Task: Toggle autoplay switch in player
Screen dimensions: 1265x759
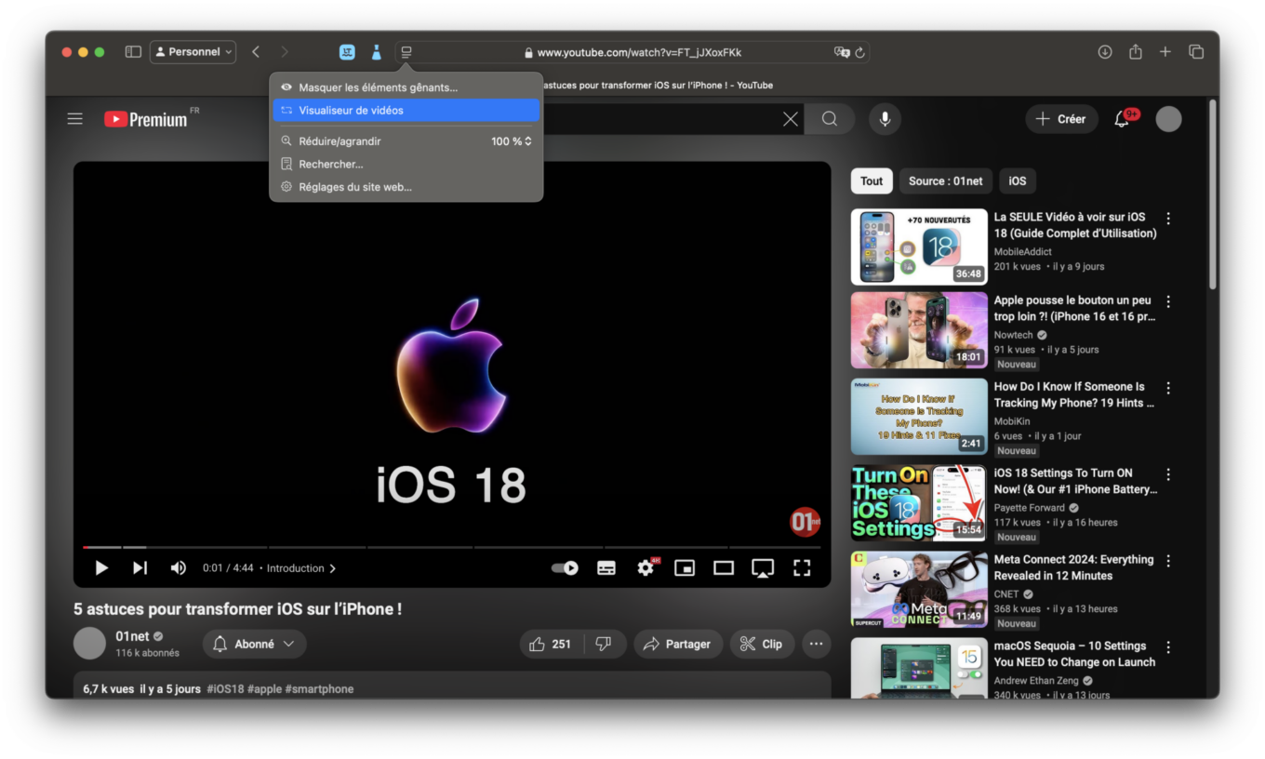Action: tap(565, 567)
